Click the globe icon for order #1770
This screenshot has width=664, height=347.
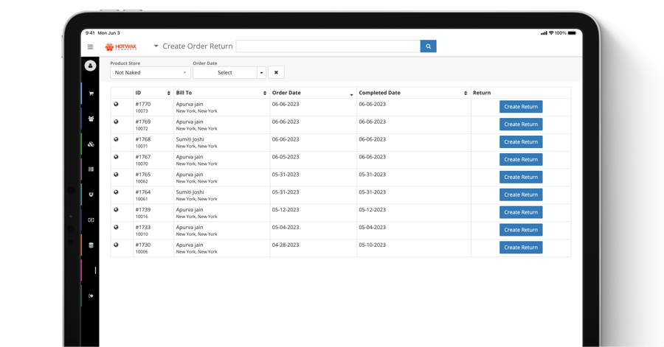(116, 105)
